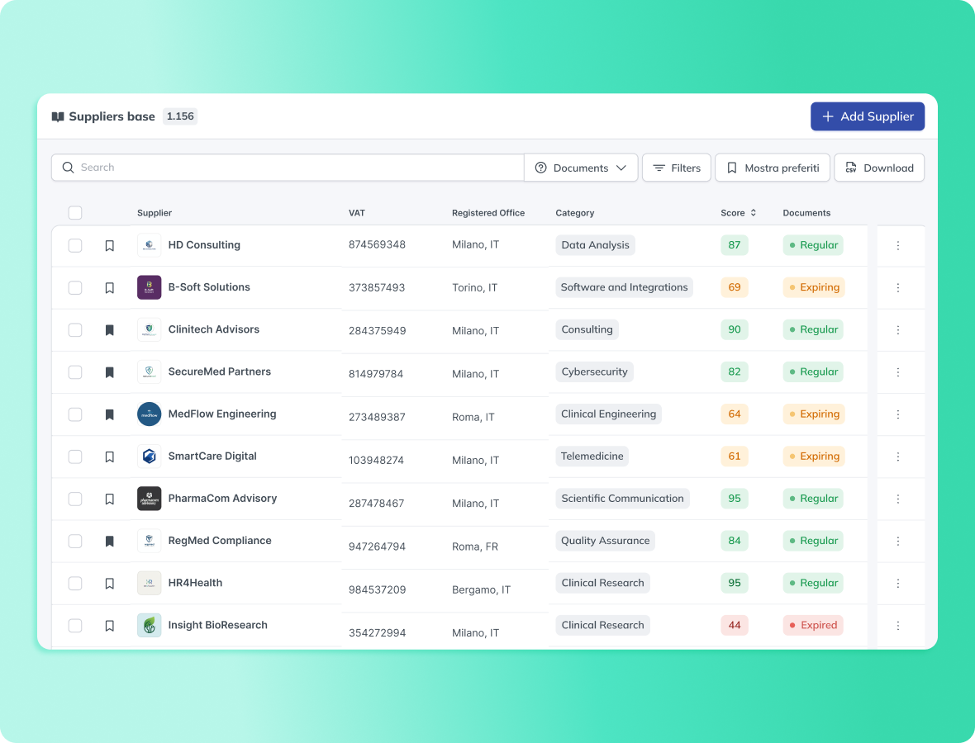Open the kebab menu for RegMed Compliance
This screenshot has width=975, height=743.
(x=898, y=542)
